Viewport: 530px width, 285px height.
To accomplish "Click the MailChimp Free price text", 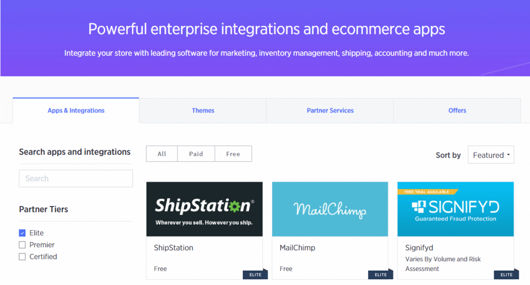I will pyautogui.click(x=286, y=269).
